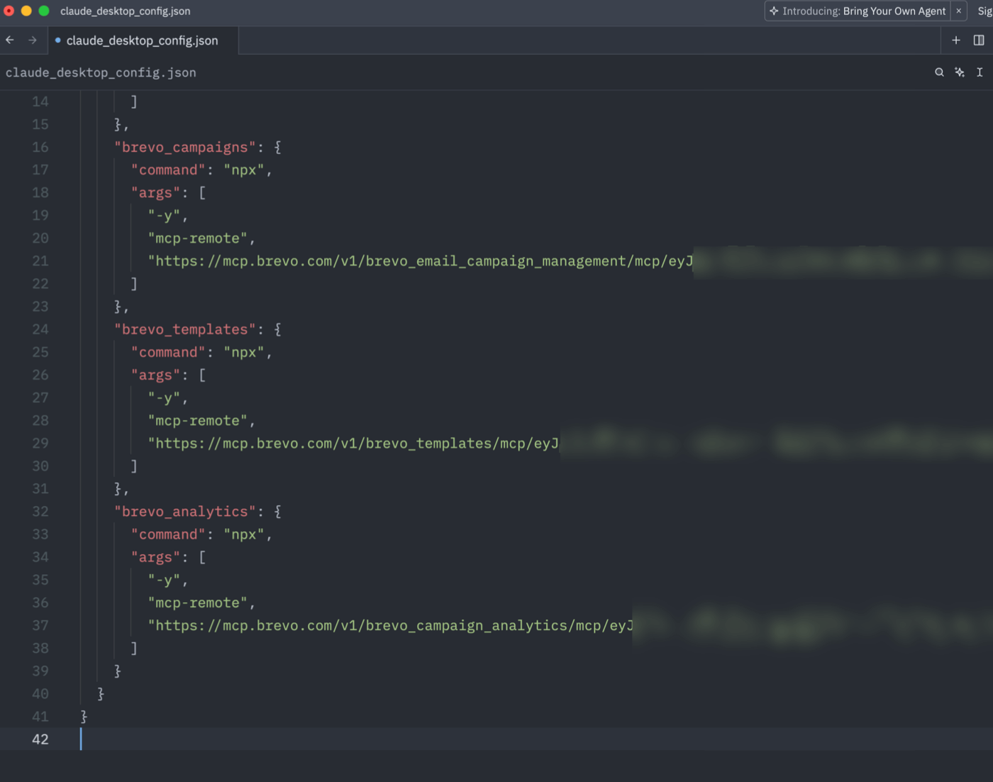Image resolution: width=993 pixels, height=782 pixels.
Task: Dismiss the Bring Your Own Agent banner
Action: click(x=959, y=11)
